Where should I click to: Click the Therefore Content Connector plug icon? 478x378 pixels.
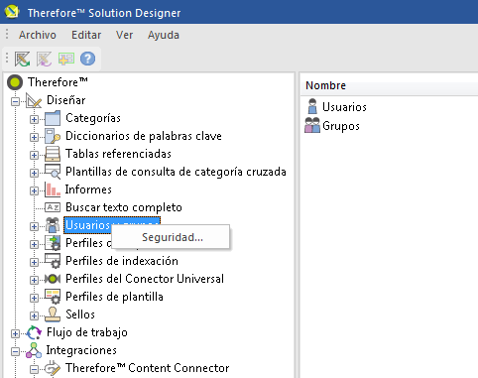click(x=53, y=368)
